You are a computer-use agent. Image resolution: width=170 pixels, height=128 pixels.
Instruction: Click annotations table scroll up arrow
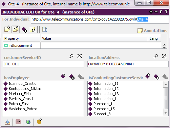click(164, 45)
